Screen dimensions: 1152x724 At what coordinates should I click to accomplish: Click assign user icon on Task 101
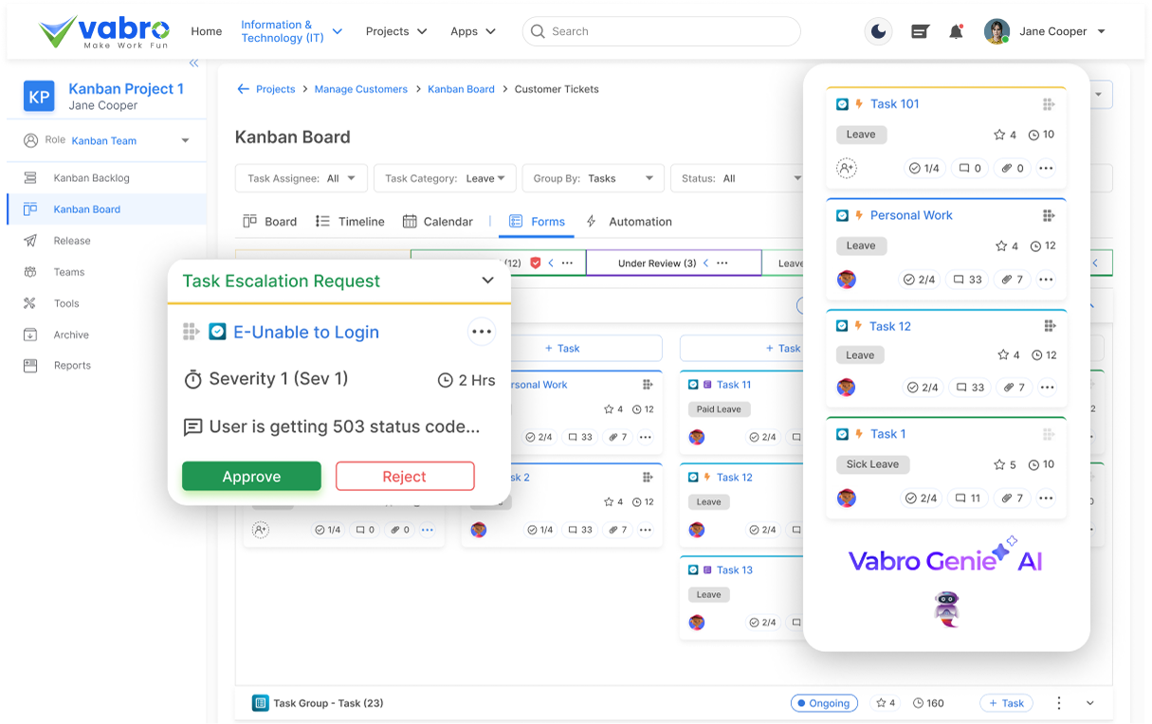[x=846, y=168]
